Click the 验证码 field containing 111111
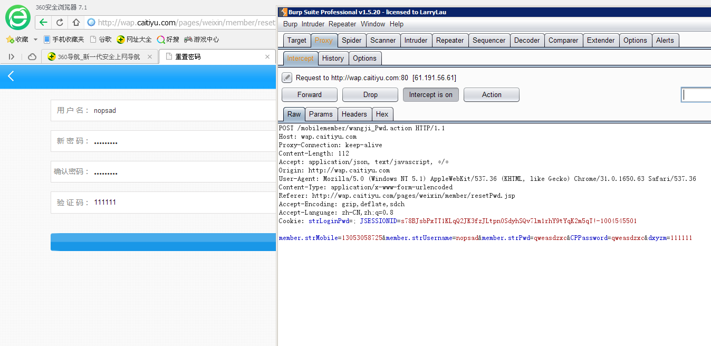711x346 pixels. click(164, 203)
